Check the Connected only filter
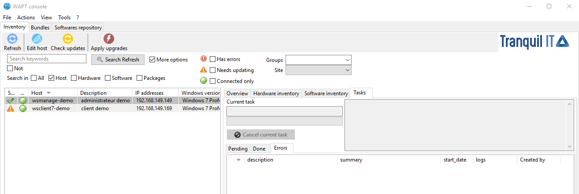Screen dimensions: 579x194 (213, 81)
